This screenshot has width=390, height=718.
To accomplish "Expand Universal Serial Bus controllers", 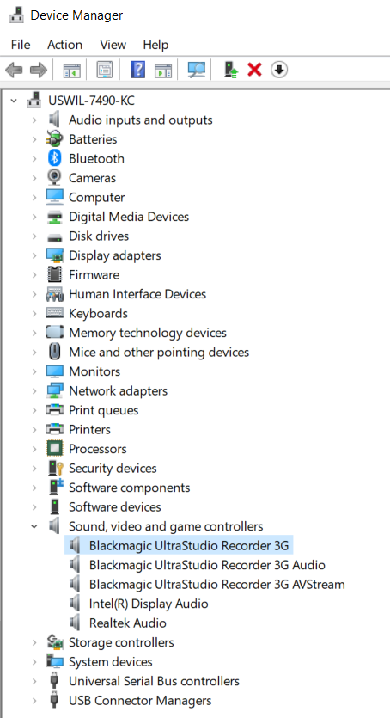I will (34, 681).
